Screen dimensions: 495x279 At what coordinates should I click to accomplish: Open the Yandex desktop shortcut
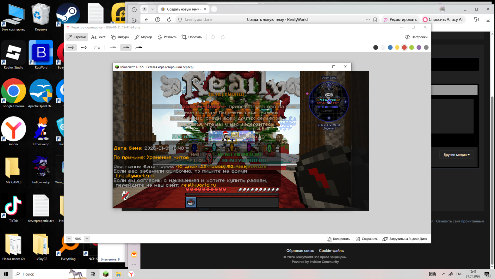tap(13, 131)
